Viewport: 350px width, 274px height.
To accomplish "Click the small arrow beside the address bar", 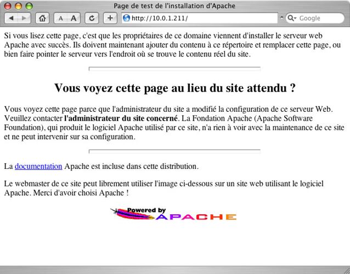I will pos(281,18).
